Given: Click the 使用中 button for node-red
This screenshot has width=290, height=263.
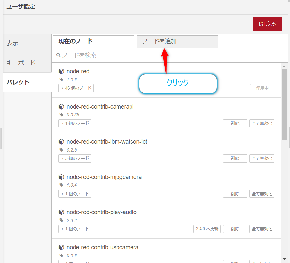Looking at the screenshot, I should pyautogui.click(x=262, y=88).
